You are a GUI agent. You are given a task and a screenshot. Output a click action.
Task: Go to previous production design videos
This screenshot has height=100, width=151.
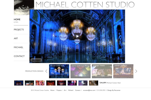[46, 71]
